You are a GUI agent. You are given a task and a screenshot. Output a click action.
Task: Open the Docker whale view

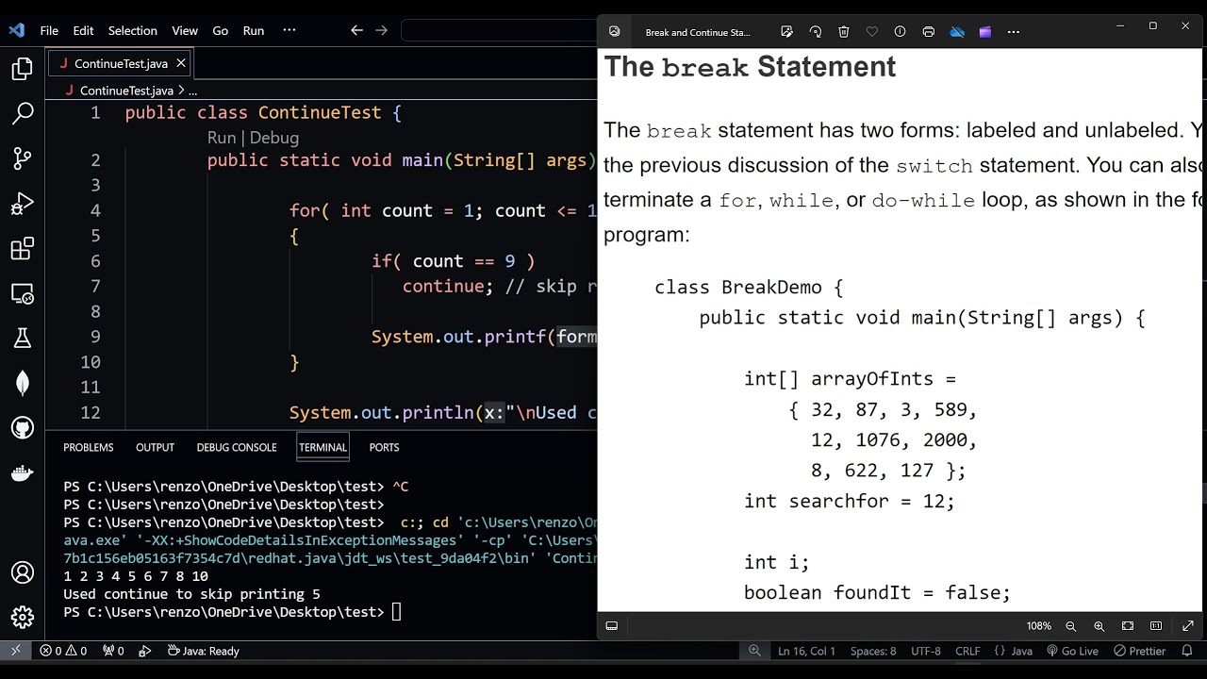[x=23, y=472]
